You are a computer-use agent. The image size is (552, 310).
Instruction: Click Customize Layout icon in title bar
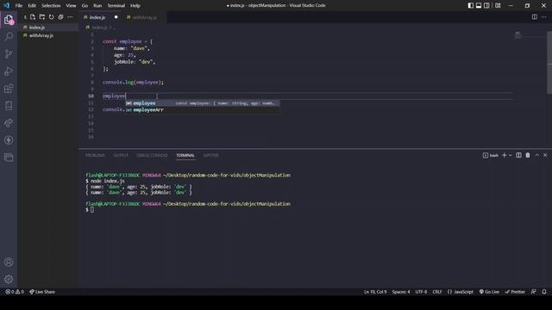(x=498, y=5)
